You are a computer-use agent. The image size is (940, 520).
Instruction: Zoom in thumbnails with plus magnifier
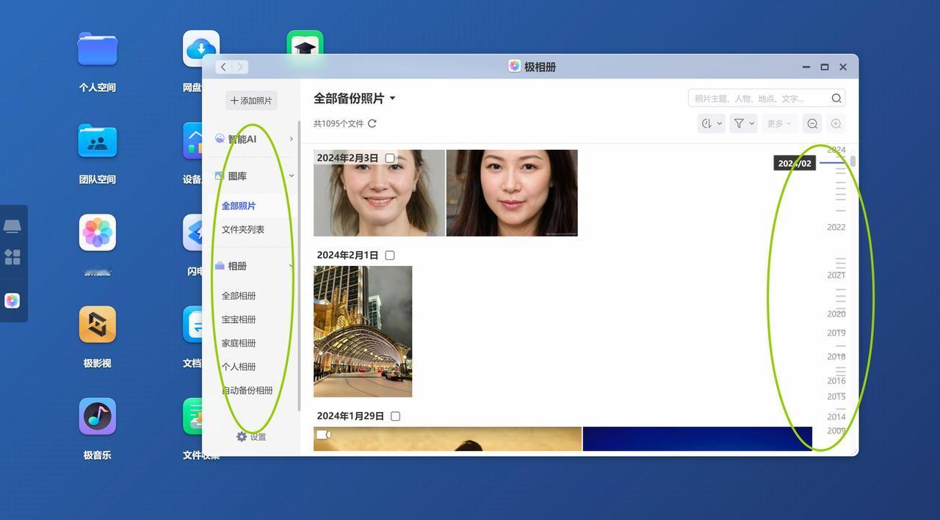click(836, 123)
